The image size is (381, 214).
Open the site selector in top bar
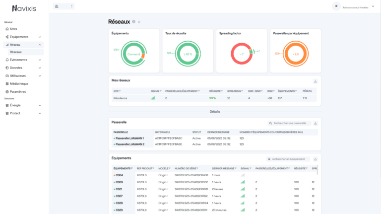click(64, 6)
